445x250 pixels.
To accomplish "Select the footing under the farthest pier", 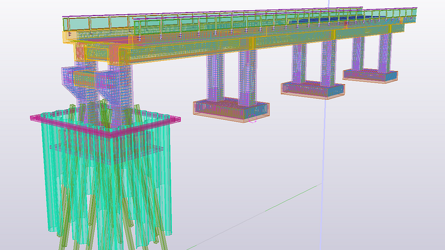I will click(x=370, y=76).
